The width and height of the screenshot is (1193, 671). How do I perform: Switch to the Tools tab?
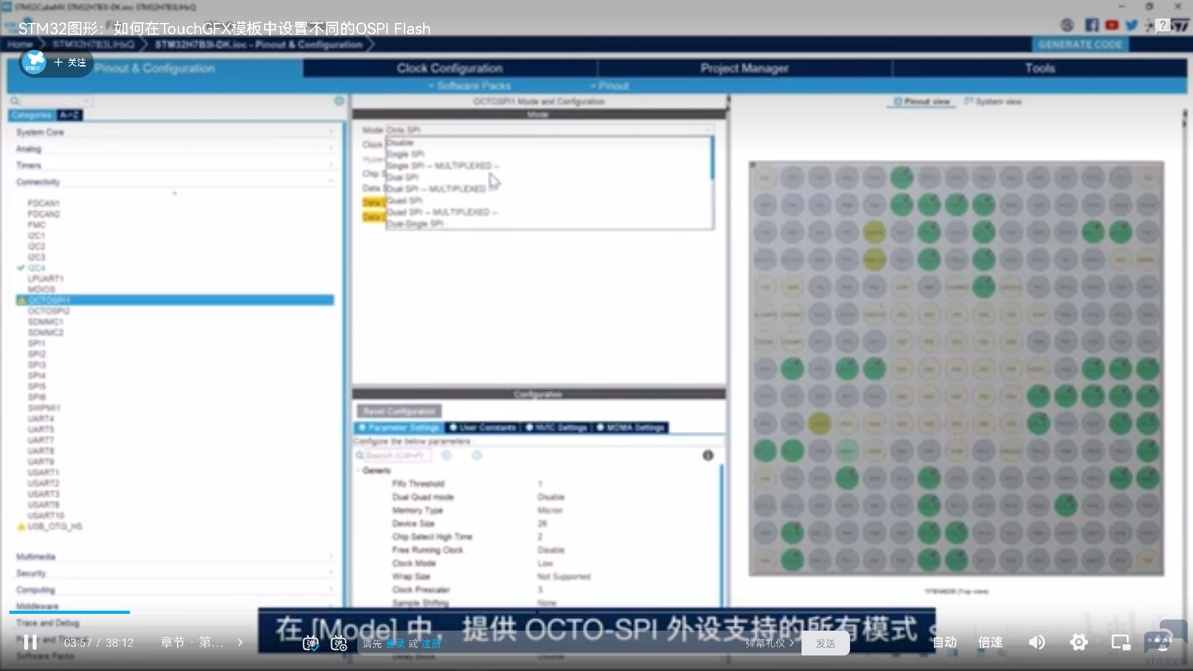pyautogui.click(x=1040, y=68)
